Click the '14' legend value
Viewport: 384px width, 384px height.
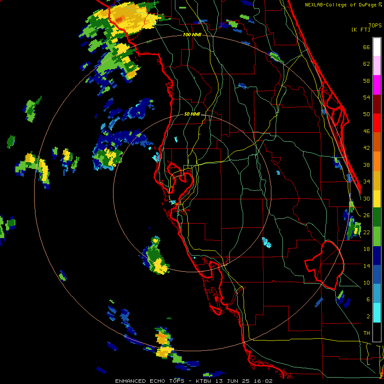pyautogui.click(x=367, y=266)
